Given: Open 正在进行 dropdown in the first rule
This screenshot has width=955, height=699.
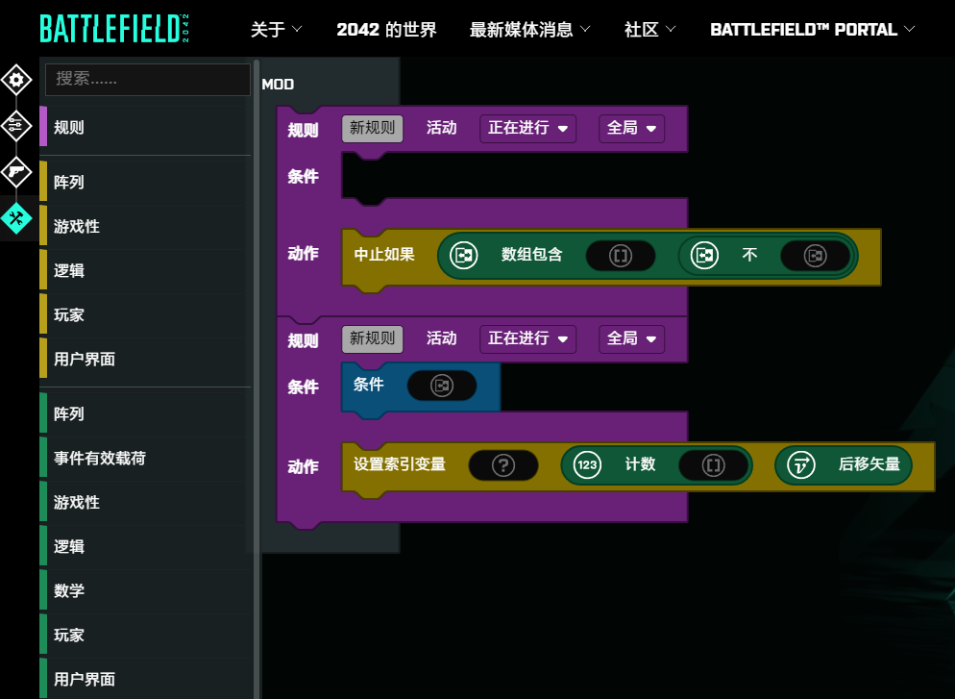Looking at the screenshot, I should (527, 128).
